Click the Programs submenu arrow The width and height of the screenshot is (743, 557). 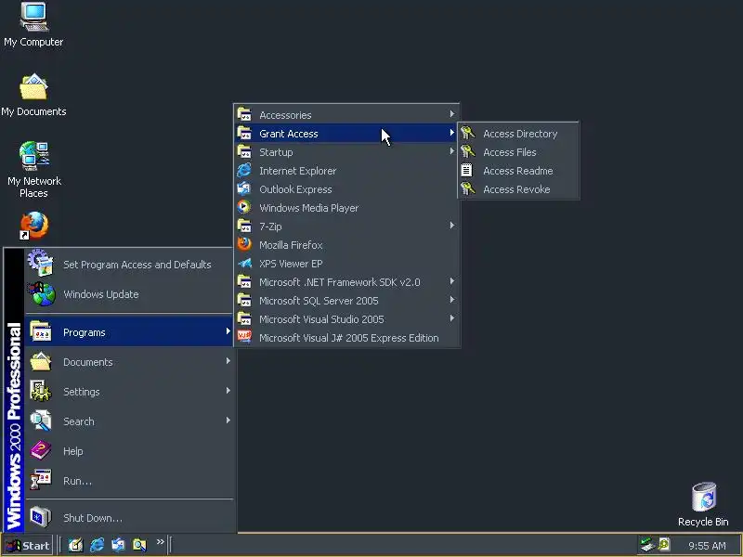click(228, 331)
